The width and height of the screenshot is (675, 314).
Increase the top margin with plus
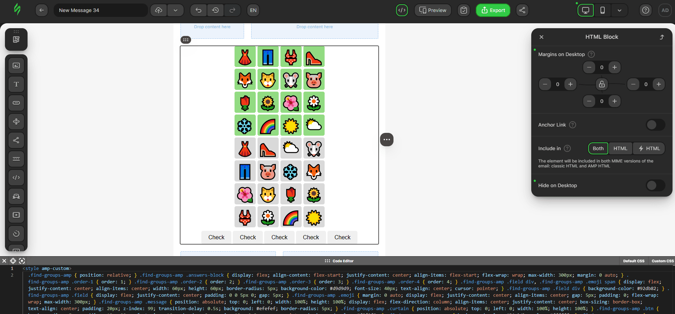point(615,67)
